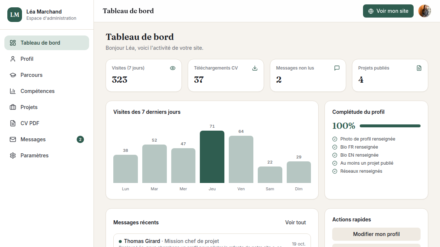
Task: Click the Léa Marchand name in sidebar
Action: (x=44, y=12)
